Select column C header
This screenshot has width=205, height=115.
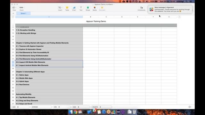pos(106,17)
